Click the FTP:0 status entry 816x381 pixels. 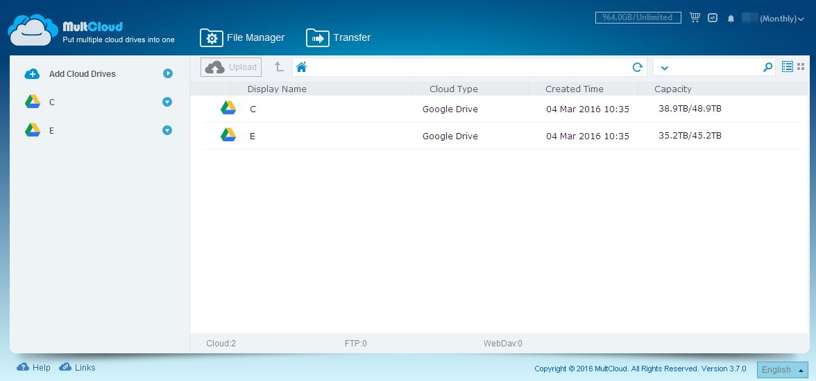coord(356,343)
